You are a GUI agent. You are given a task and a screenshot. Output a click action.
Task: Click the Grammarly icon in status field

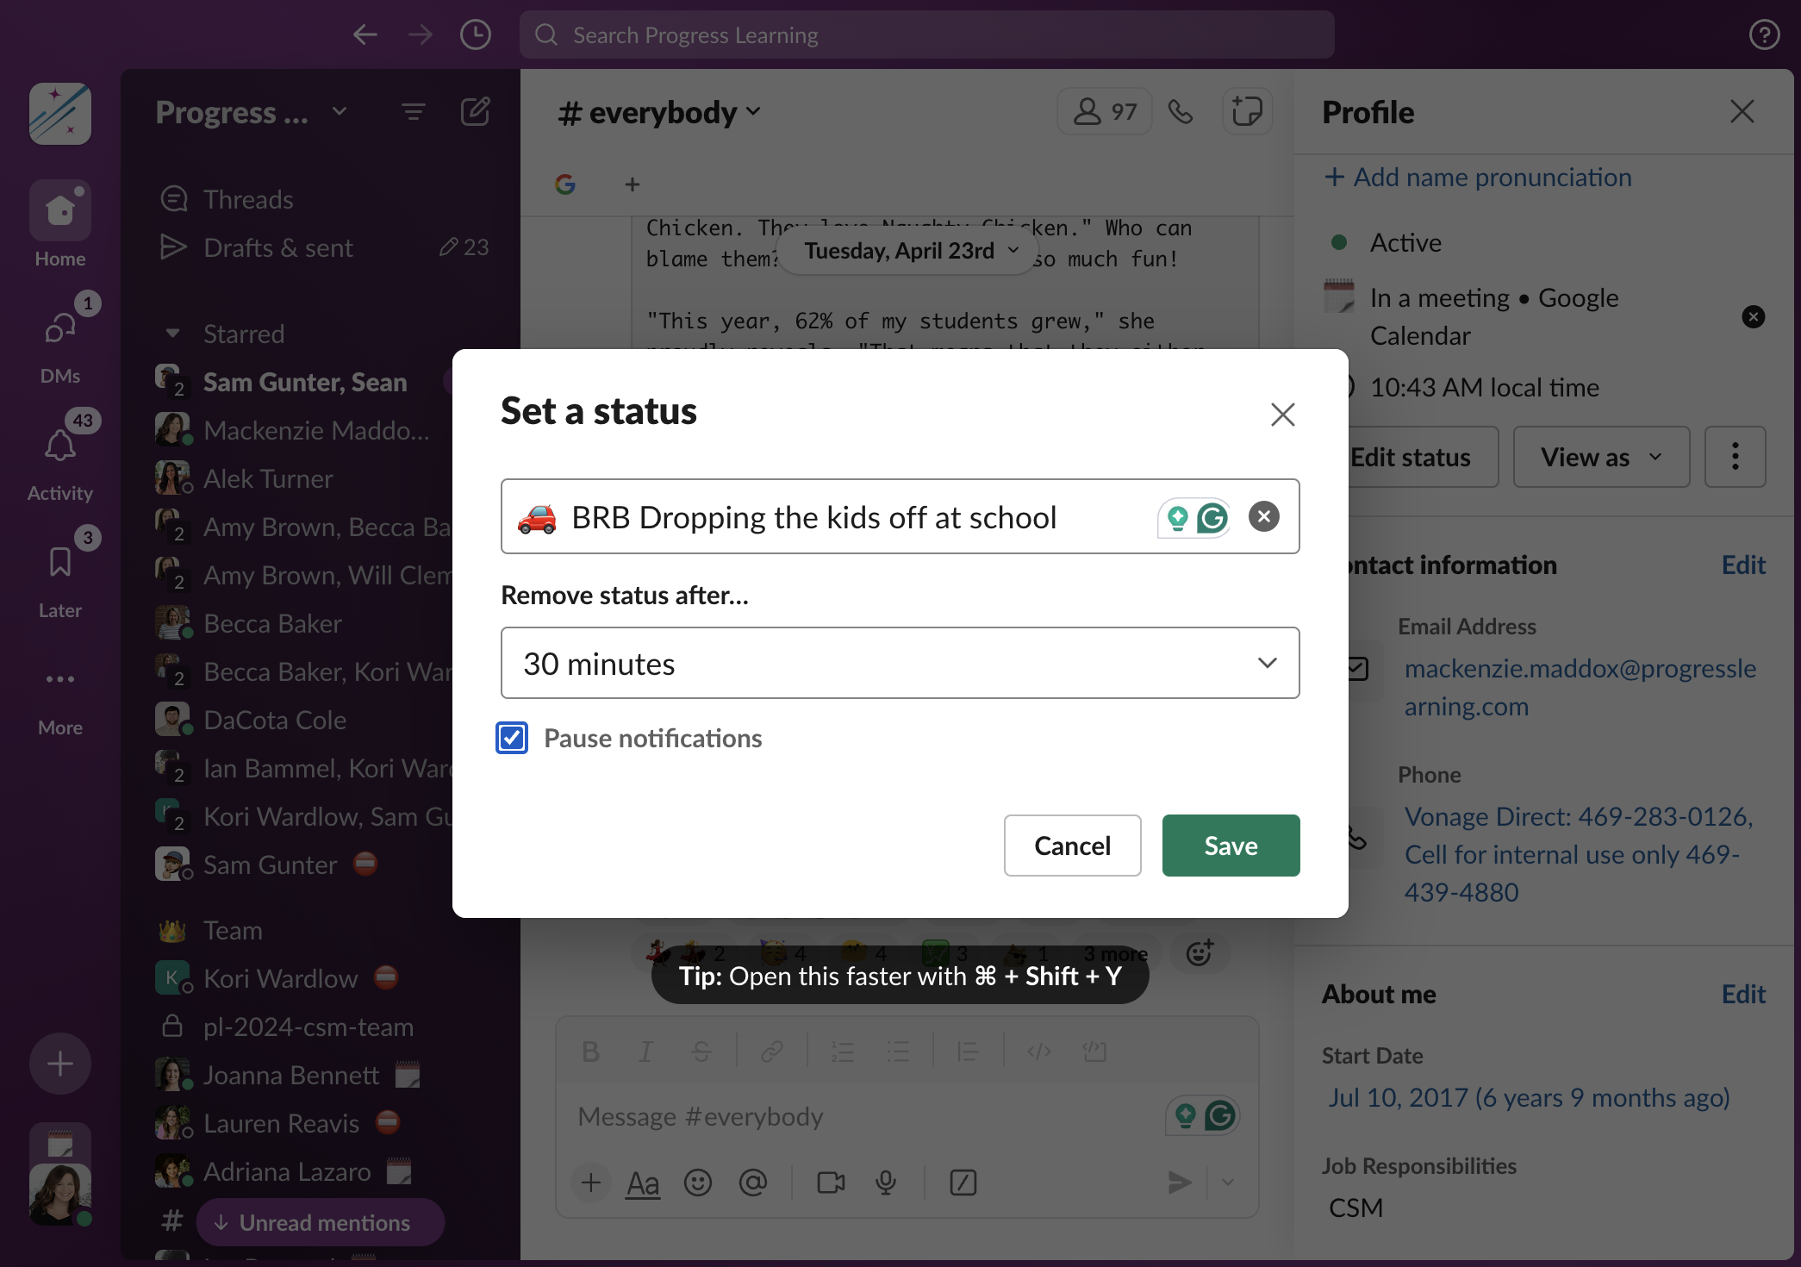pos(1212,518)
